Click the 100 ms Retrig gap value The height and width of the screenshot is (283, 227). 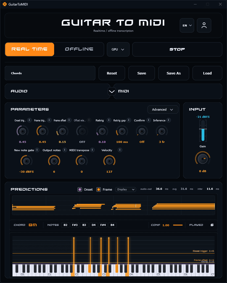tap(122, 142)
